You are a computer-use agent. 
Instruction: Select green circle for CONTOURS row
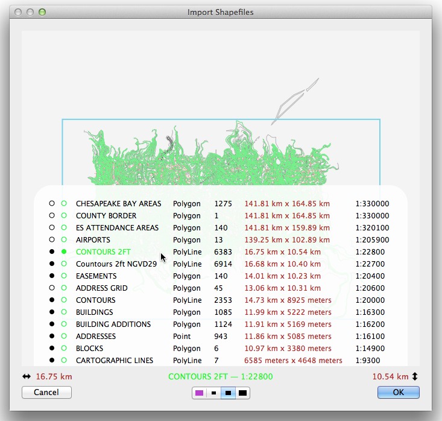pos(64,300)
